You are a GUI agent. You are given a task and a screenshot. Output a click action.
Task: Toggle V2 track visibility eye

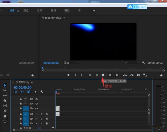click(36, 104)
